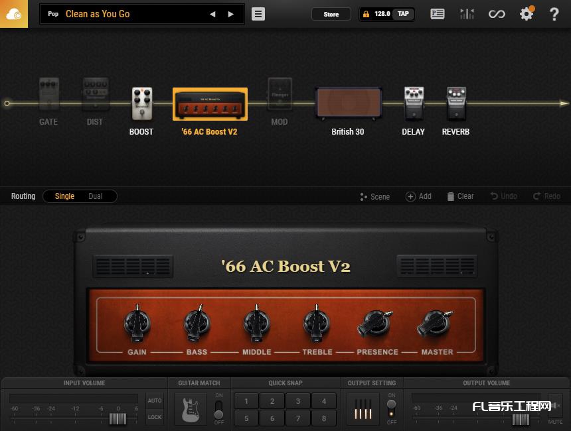Open the preset list icon beside arrows
The image size is (571, 431).
(257, 14)
